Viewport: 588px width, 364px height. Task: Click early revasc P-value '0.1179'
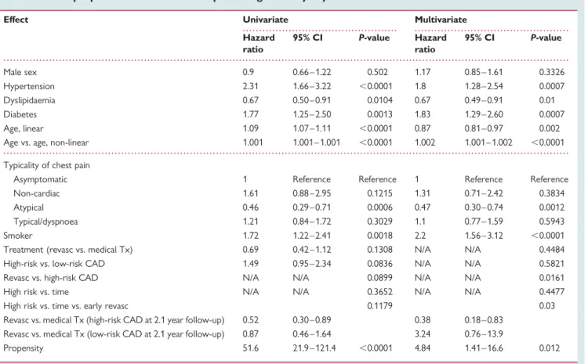(x=380, y=306)
